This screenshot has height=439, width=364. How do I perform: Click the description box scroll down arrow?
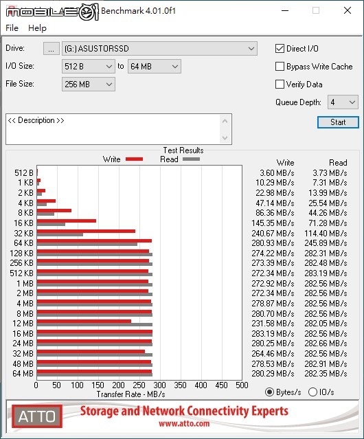[x=225, y=138]
